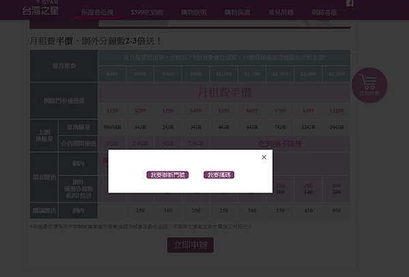Click the promo data cell 5GB
409x277 pixels.
point(168,144)
